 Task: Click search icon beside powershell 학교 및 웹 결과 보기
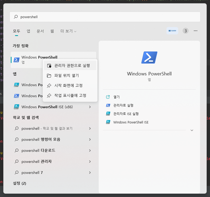pos(17,128)
